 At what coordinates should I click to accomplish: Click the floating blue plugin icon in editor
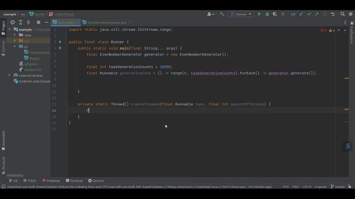click(x=348, y=146)
